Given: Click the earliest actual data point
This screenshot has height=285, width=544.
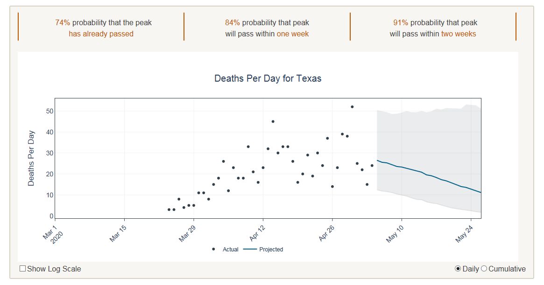Looking at the screenshot, I should (x=169, y=209).
